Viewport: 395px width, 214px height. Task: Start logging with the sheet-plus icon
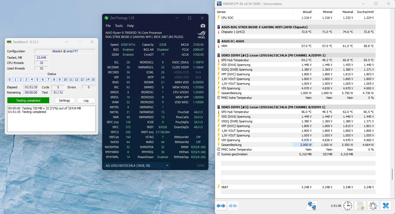pyautogui.click(x=360, y=206)
